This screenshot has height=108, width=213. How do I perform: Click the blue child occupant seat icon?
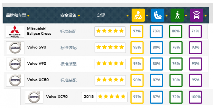tap(158, 15)
